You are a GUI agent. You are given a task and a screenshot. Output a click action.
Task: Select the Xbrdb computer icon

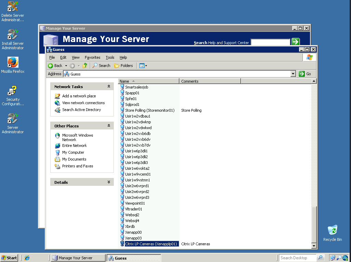coord(122,226)
